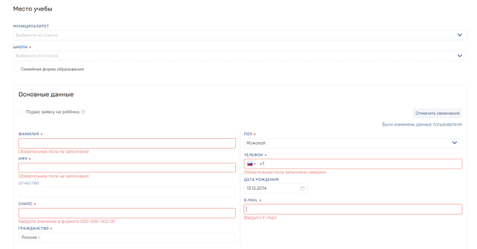The image size is (477, 249).
Task: Open the Пол dropdown showing Мужской
Action: pyautogui.click(x=353, y=143)
